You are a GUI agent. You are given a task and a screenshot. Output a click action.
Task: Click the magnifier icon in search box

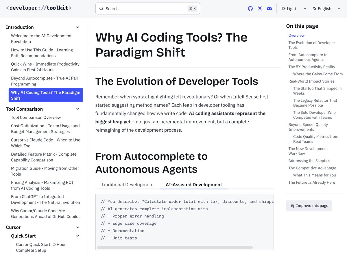101,9
